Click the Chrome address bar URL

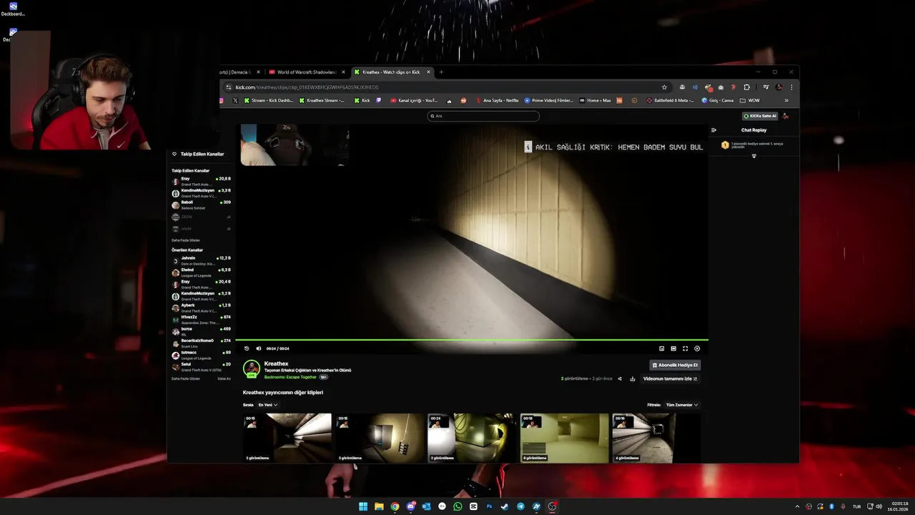tap(307, 87)
